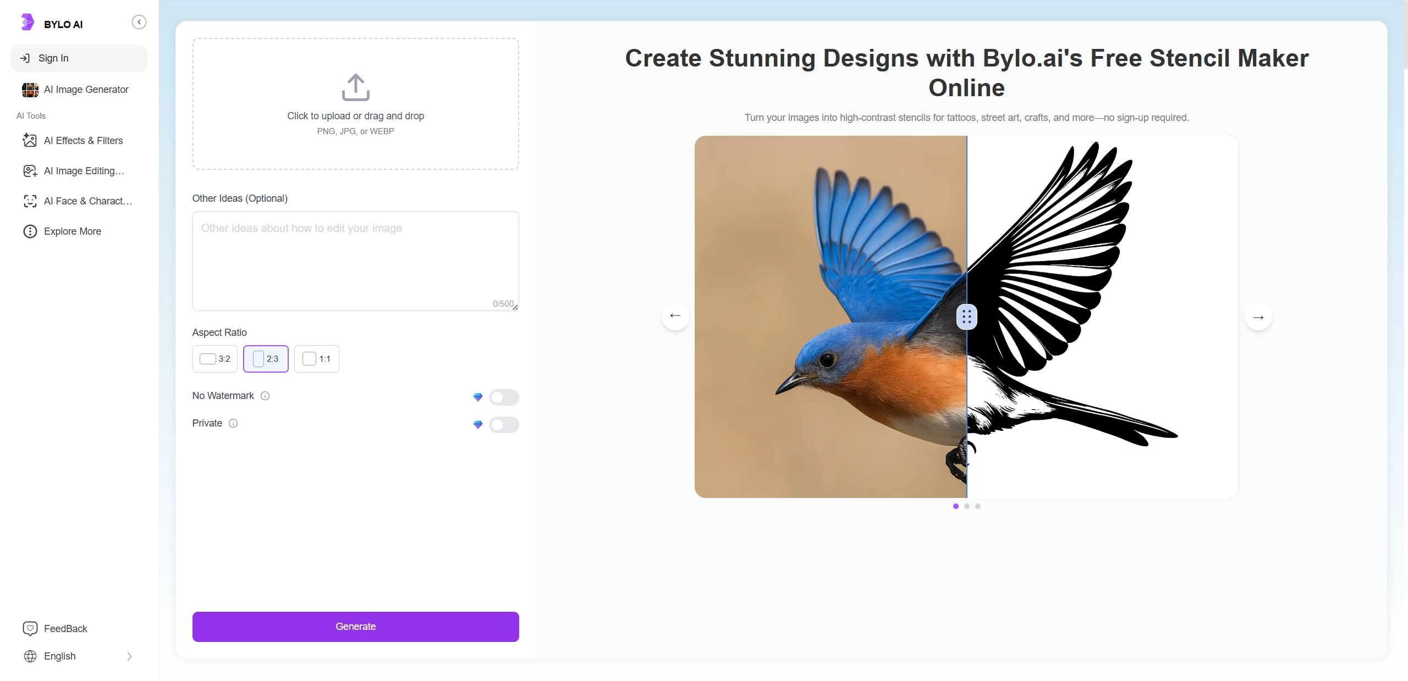Click the before/after comparison slider handle

click(x=966, y=317)
